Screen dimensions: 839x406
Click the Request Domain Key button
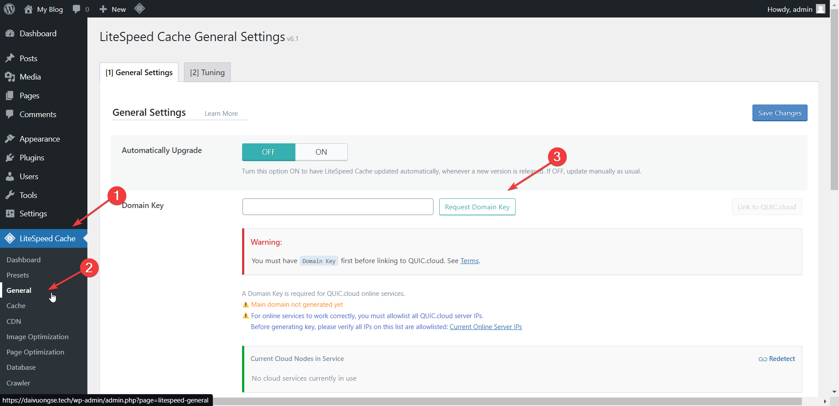point(477,207)
